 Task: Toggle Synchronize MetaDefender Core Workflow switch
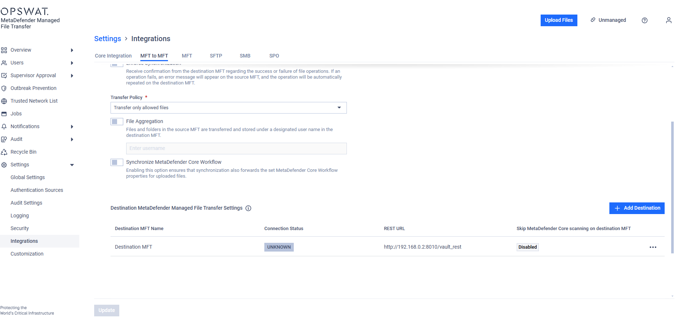[x=117, y=162]
